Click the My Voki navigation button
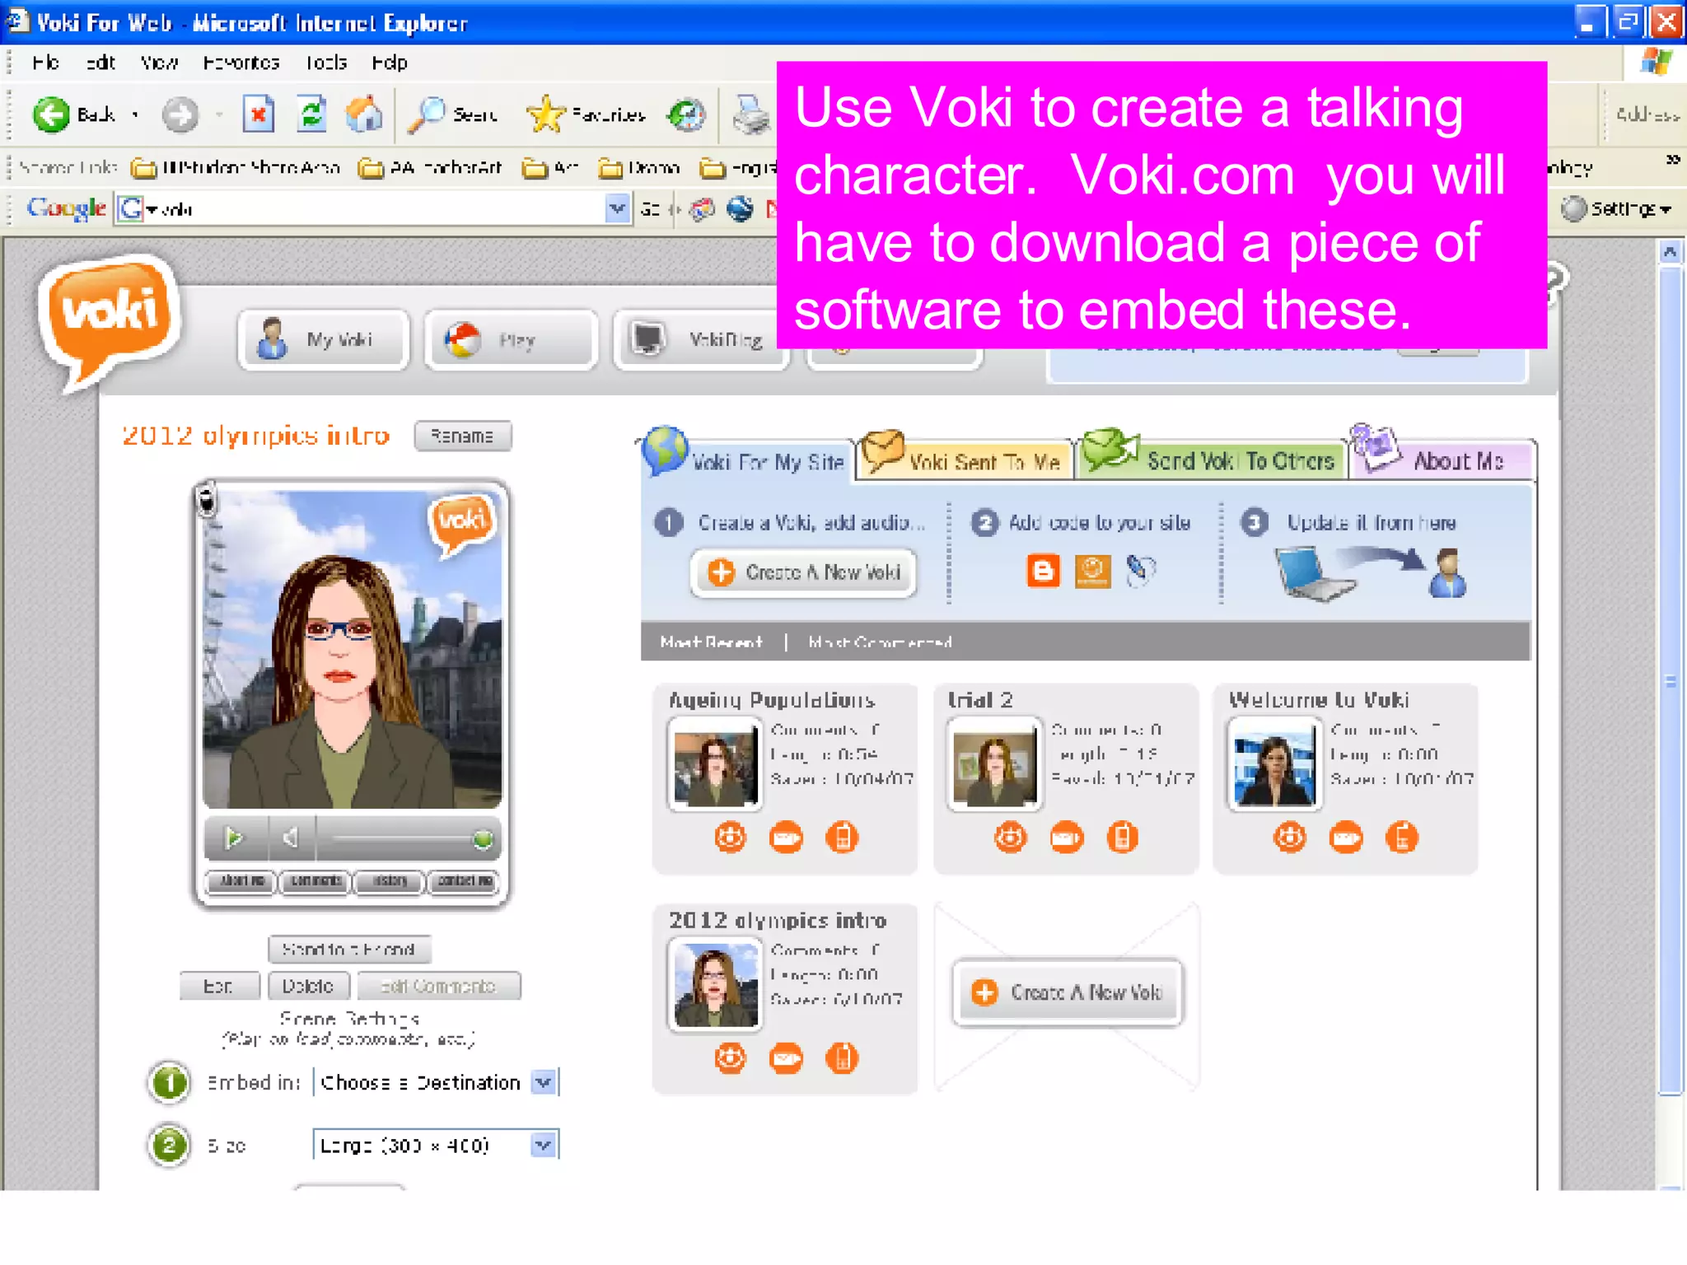Image resolution: width=1687 pixels, height=1265 pixels. tap(324, 339)
